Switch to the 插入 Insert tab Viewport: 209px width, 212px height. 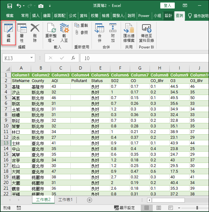click(36, 16)
